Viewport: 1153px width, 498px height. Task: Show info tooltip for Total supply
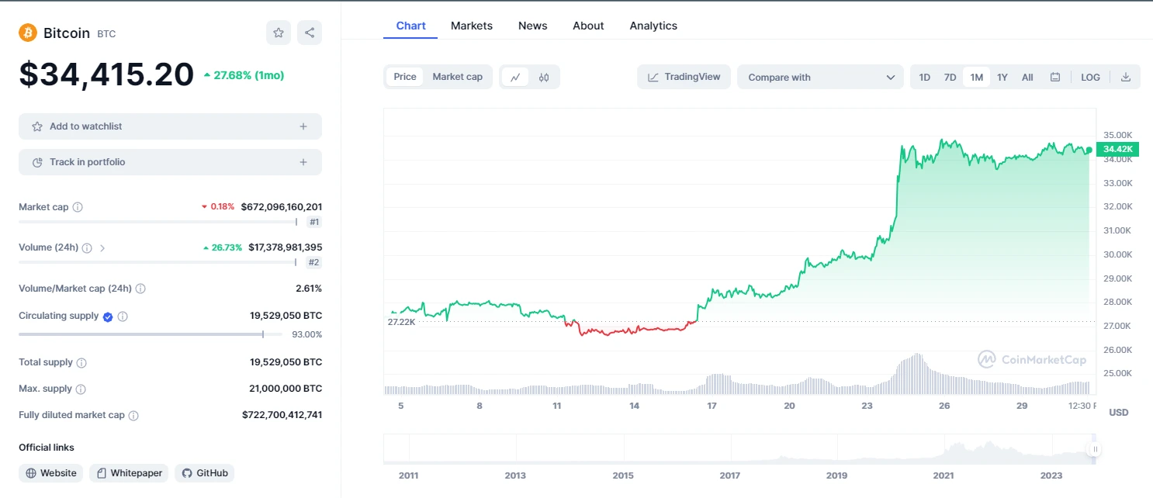[81, 363]
